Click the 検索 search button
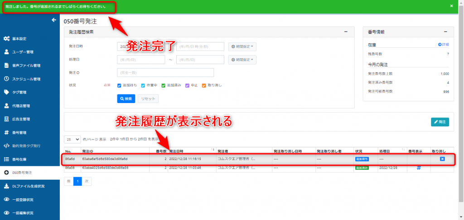Screen dimensions: 464x220 126,99
